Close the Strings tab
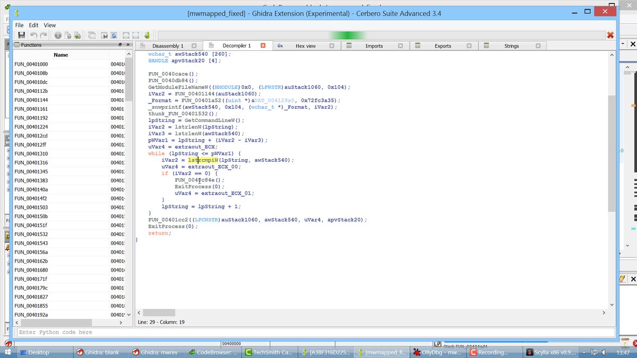Image resolution: width=637 pixels, height=358 pixels. tap(538, 46)
